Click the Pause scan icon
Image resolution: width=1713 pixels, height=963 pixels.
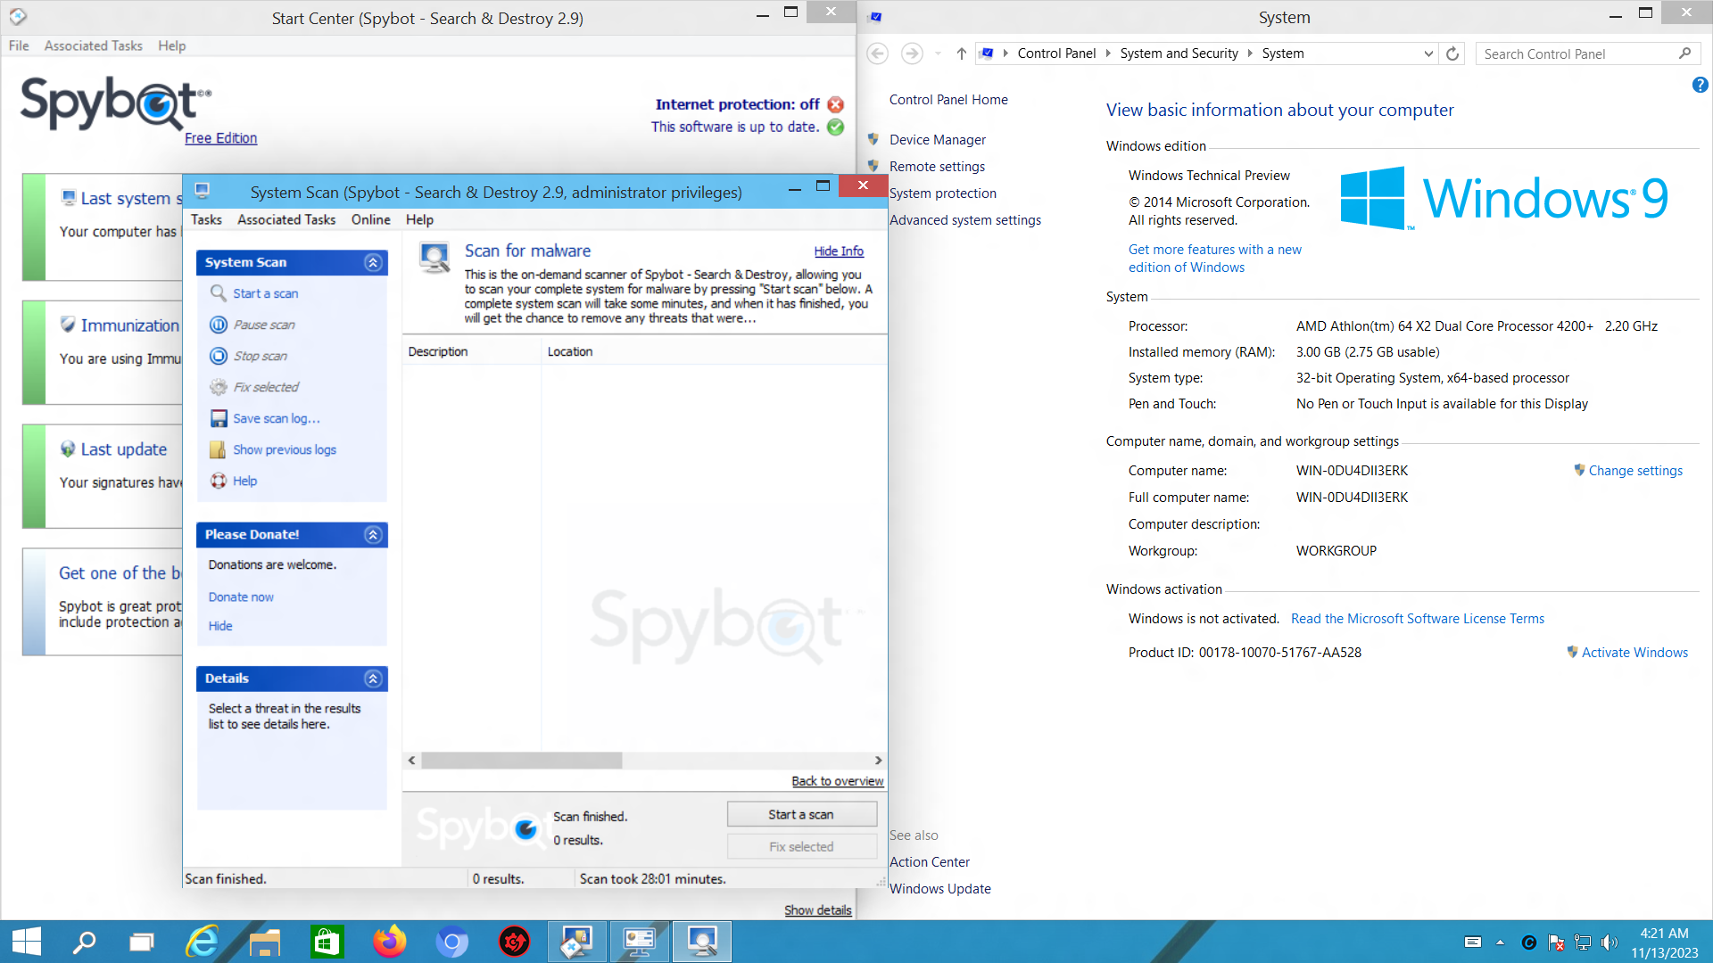(219, 325)
